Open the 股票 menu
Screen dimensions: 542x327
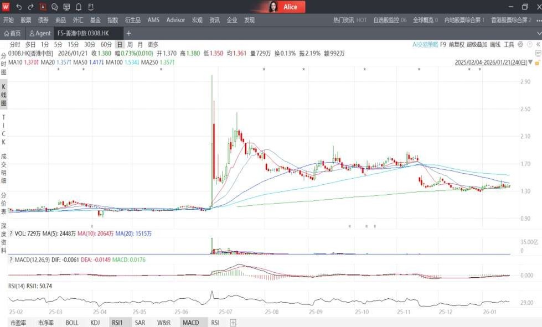[x=26, y=20]
